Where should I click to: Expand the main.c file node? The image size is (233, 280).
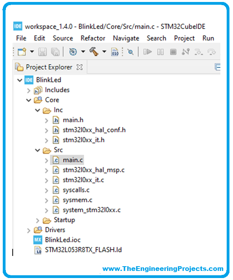47,161
